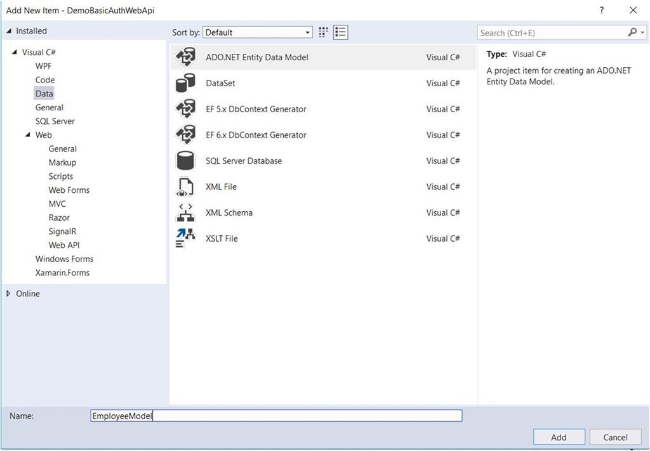The width and height of the screenshot is (650, 451).
Task: Open the Sort by dropdown
Action: click(x=307, y=32)
